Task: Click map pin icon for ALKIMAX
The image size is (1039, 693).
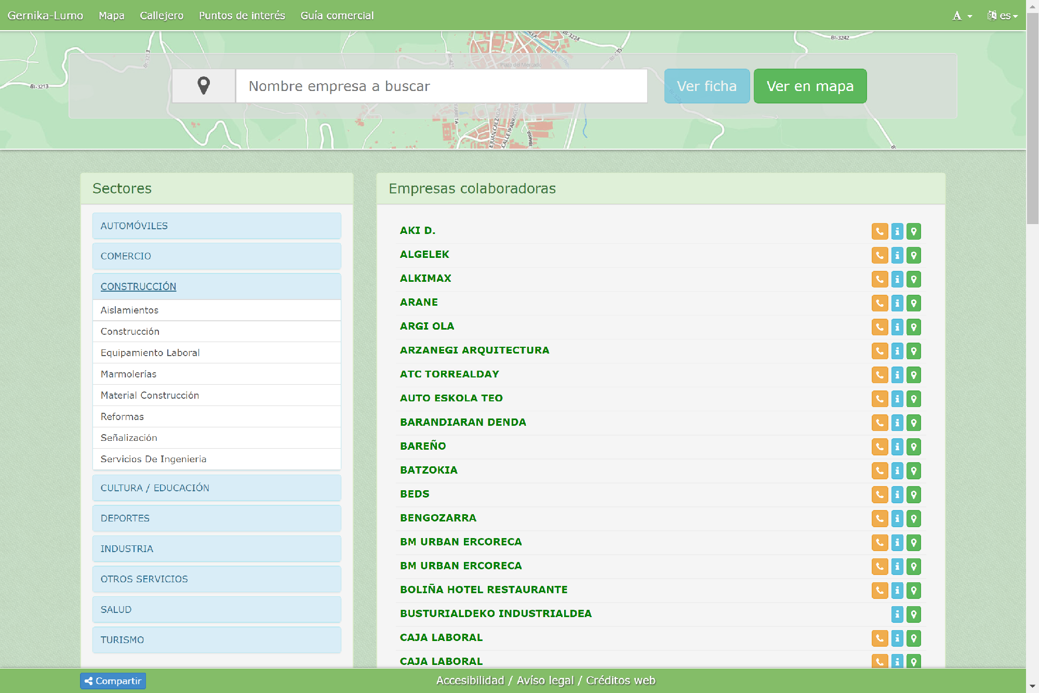Action: tap(914, 279)
